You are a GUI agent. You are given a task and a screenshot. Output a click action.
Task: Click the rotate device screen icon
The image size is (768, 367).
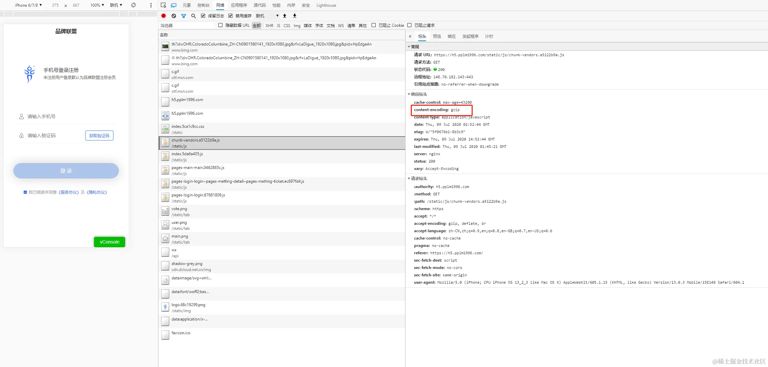click(133, 5)
